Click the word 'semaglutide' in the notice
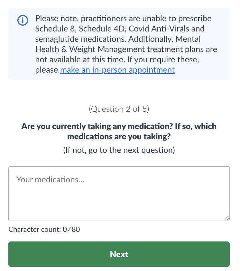Viewport: 240px width, 271px height. [57, 39]
